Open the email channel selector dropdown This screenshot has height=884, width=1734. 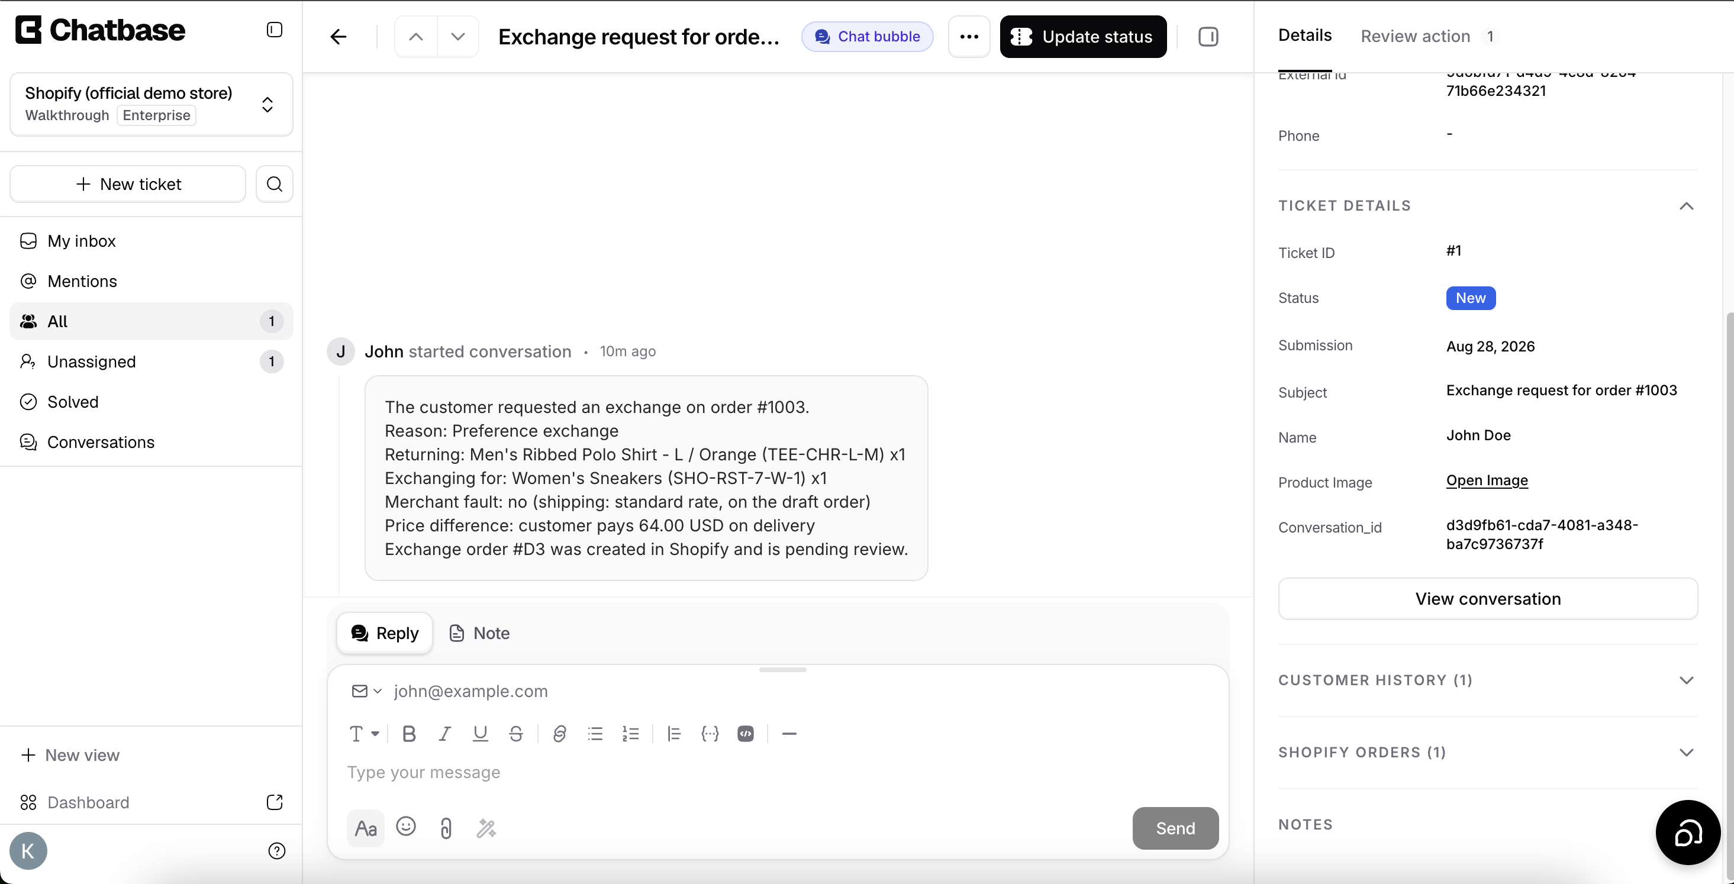click(367, 691)
